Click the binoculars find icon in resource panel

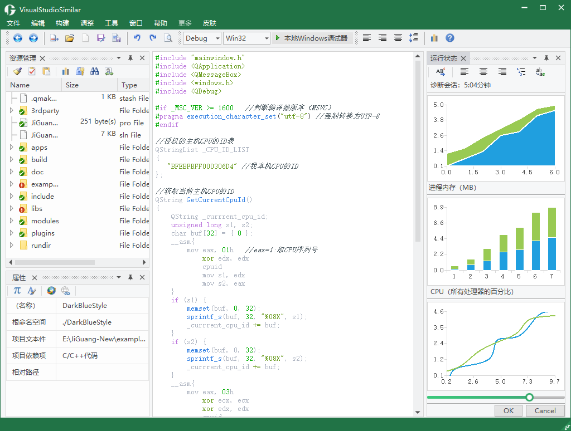coord(95,71)
